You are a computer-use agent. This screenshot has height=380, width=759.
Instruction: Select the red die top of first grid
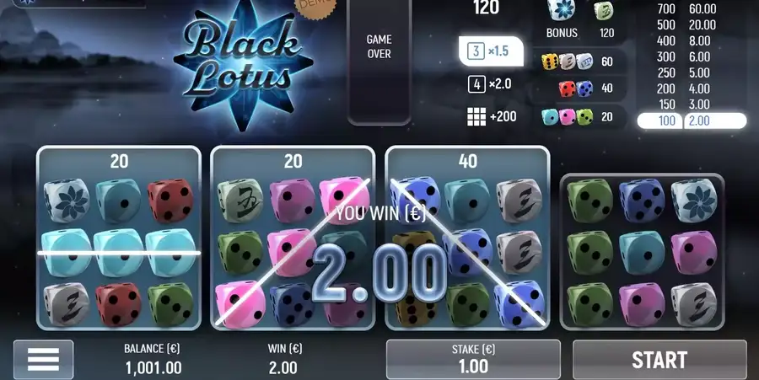(x=170, y=201)
